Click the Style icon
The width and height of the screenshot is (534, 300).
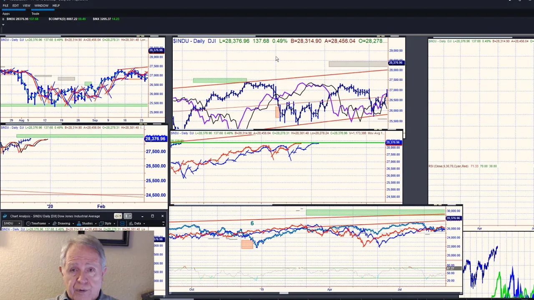tap(101, 223)
